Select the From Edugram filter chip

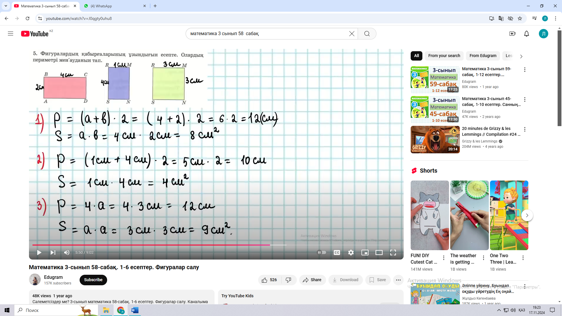tap(483, 56)
